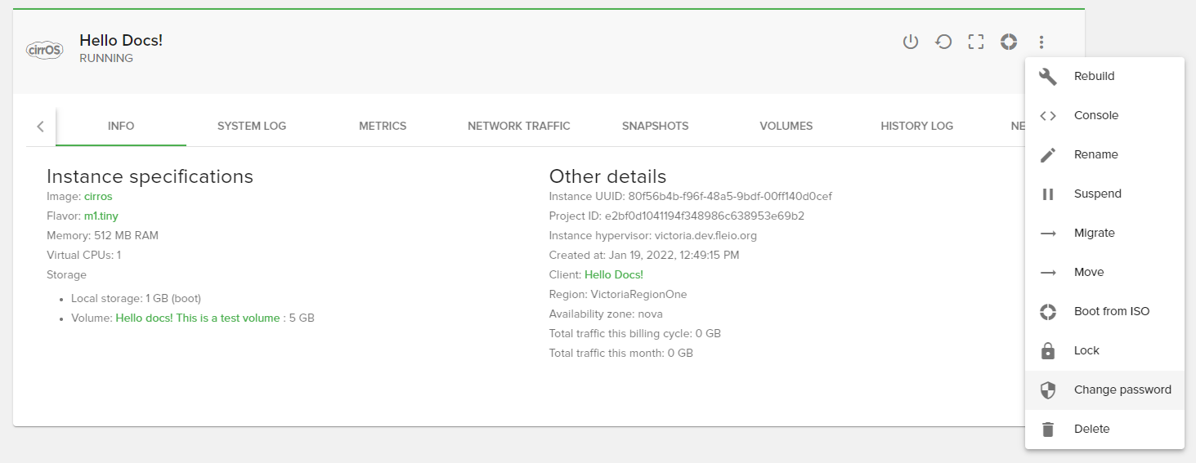
Task: Go to the Snapshots tab
Action: point(655,126)
